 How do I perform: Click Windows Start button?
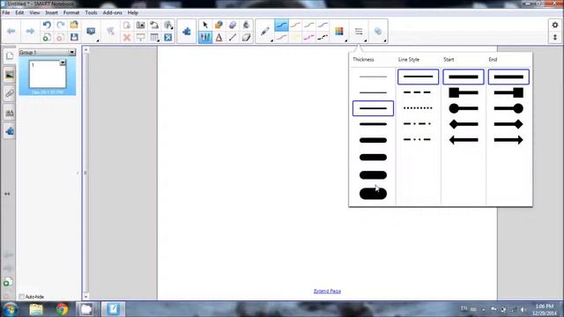10,309
